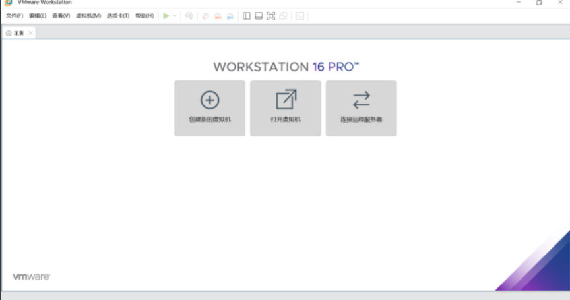This screenshot has width=570, height=300.
Task: Enter full screen mode from toolbar
Action: [270, 16]
